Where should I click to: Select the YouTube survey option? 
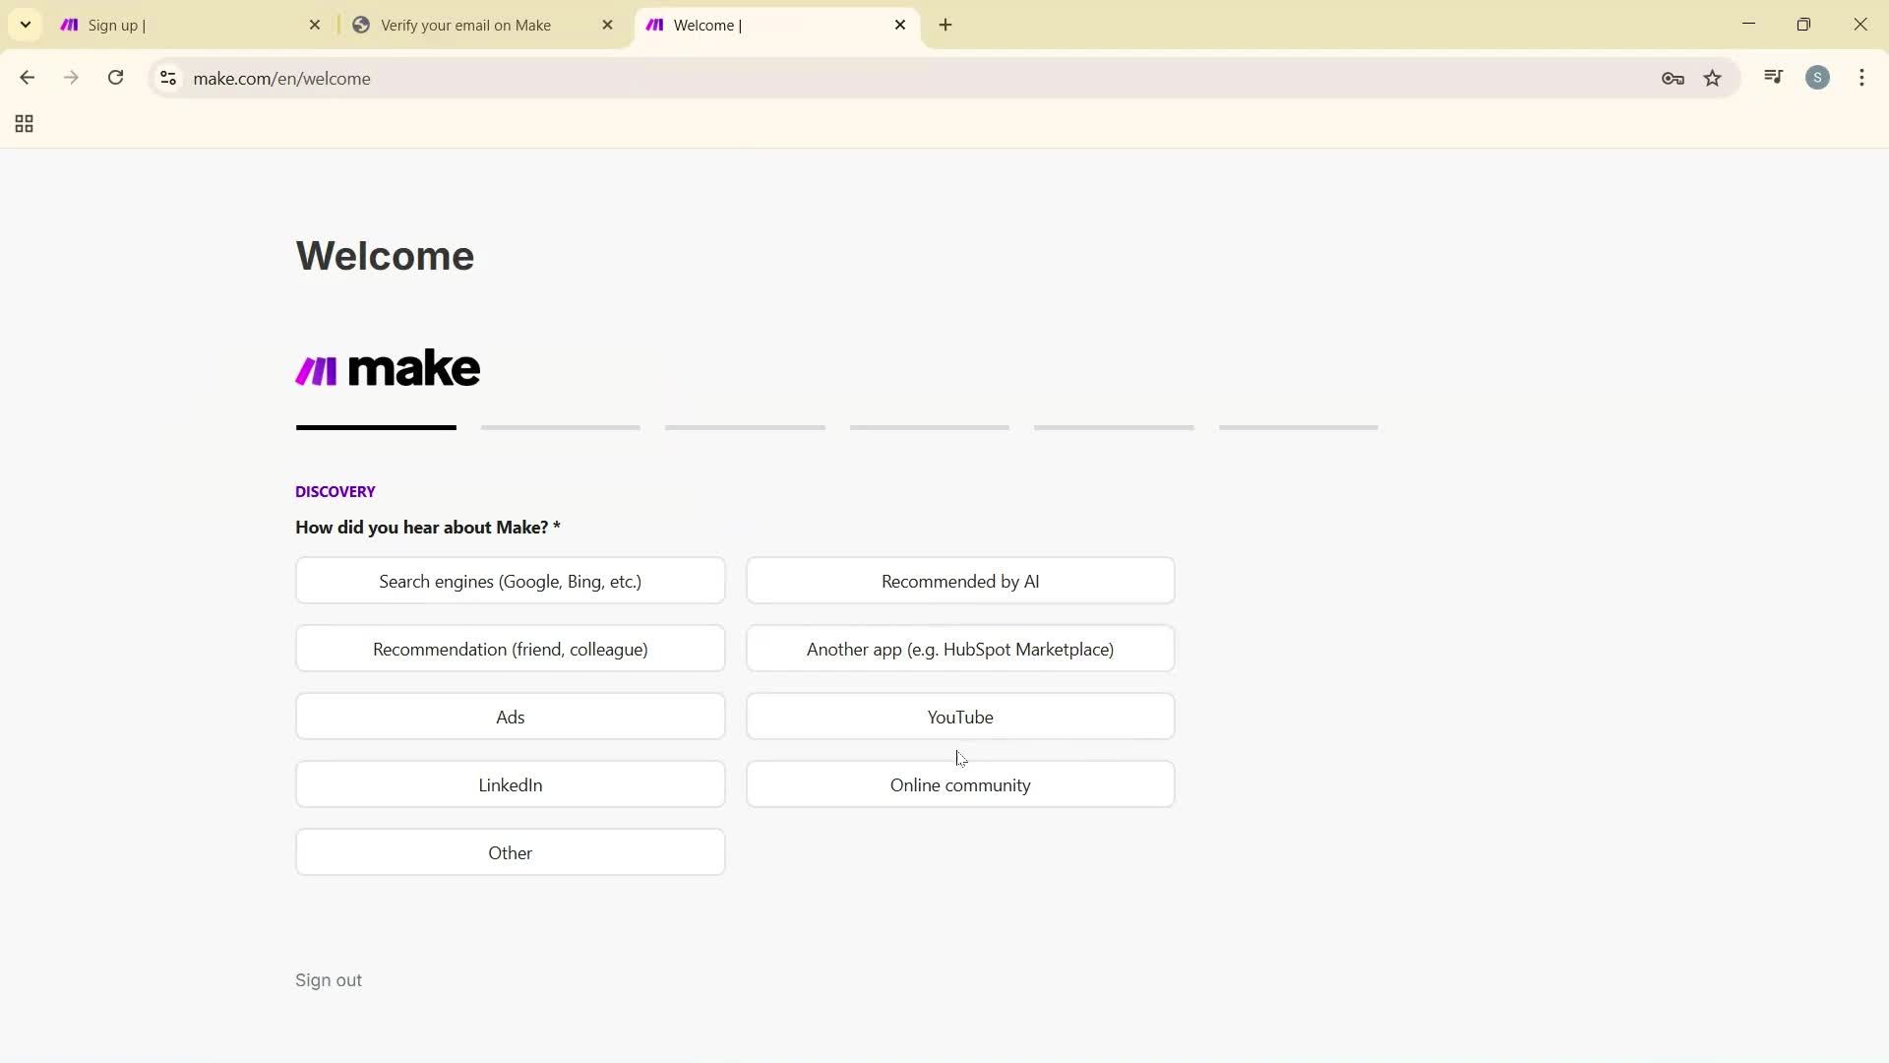coord(959,716)
